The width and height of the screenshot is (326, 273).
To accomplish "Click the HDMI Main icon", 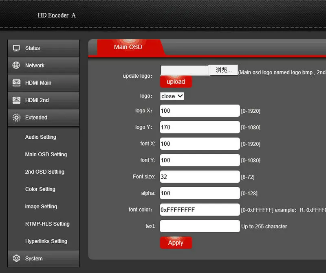I will (16, 83).
